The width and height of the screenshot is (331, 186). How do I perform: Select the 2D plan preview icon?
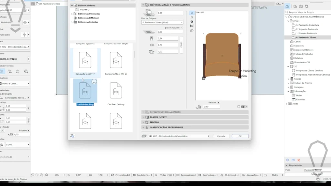coord(192,13)
